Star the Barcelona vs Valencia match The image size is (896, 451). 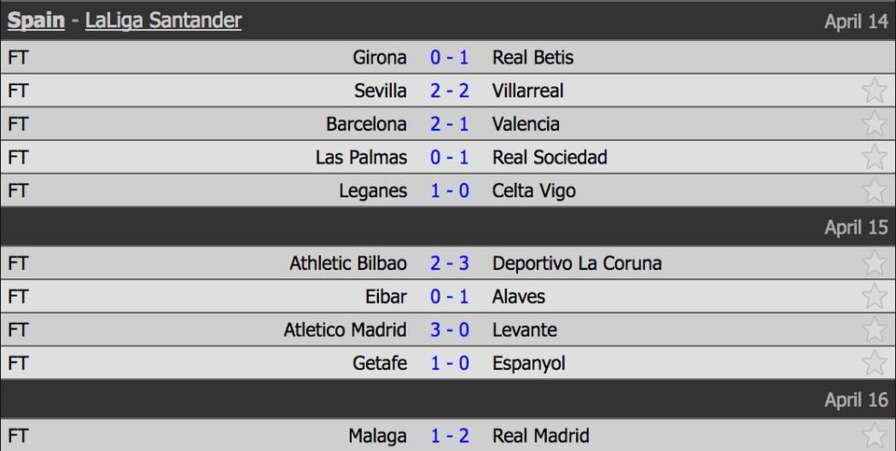tap(875, 123)
